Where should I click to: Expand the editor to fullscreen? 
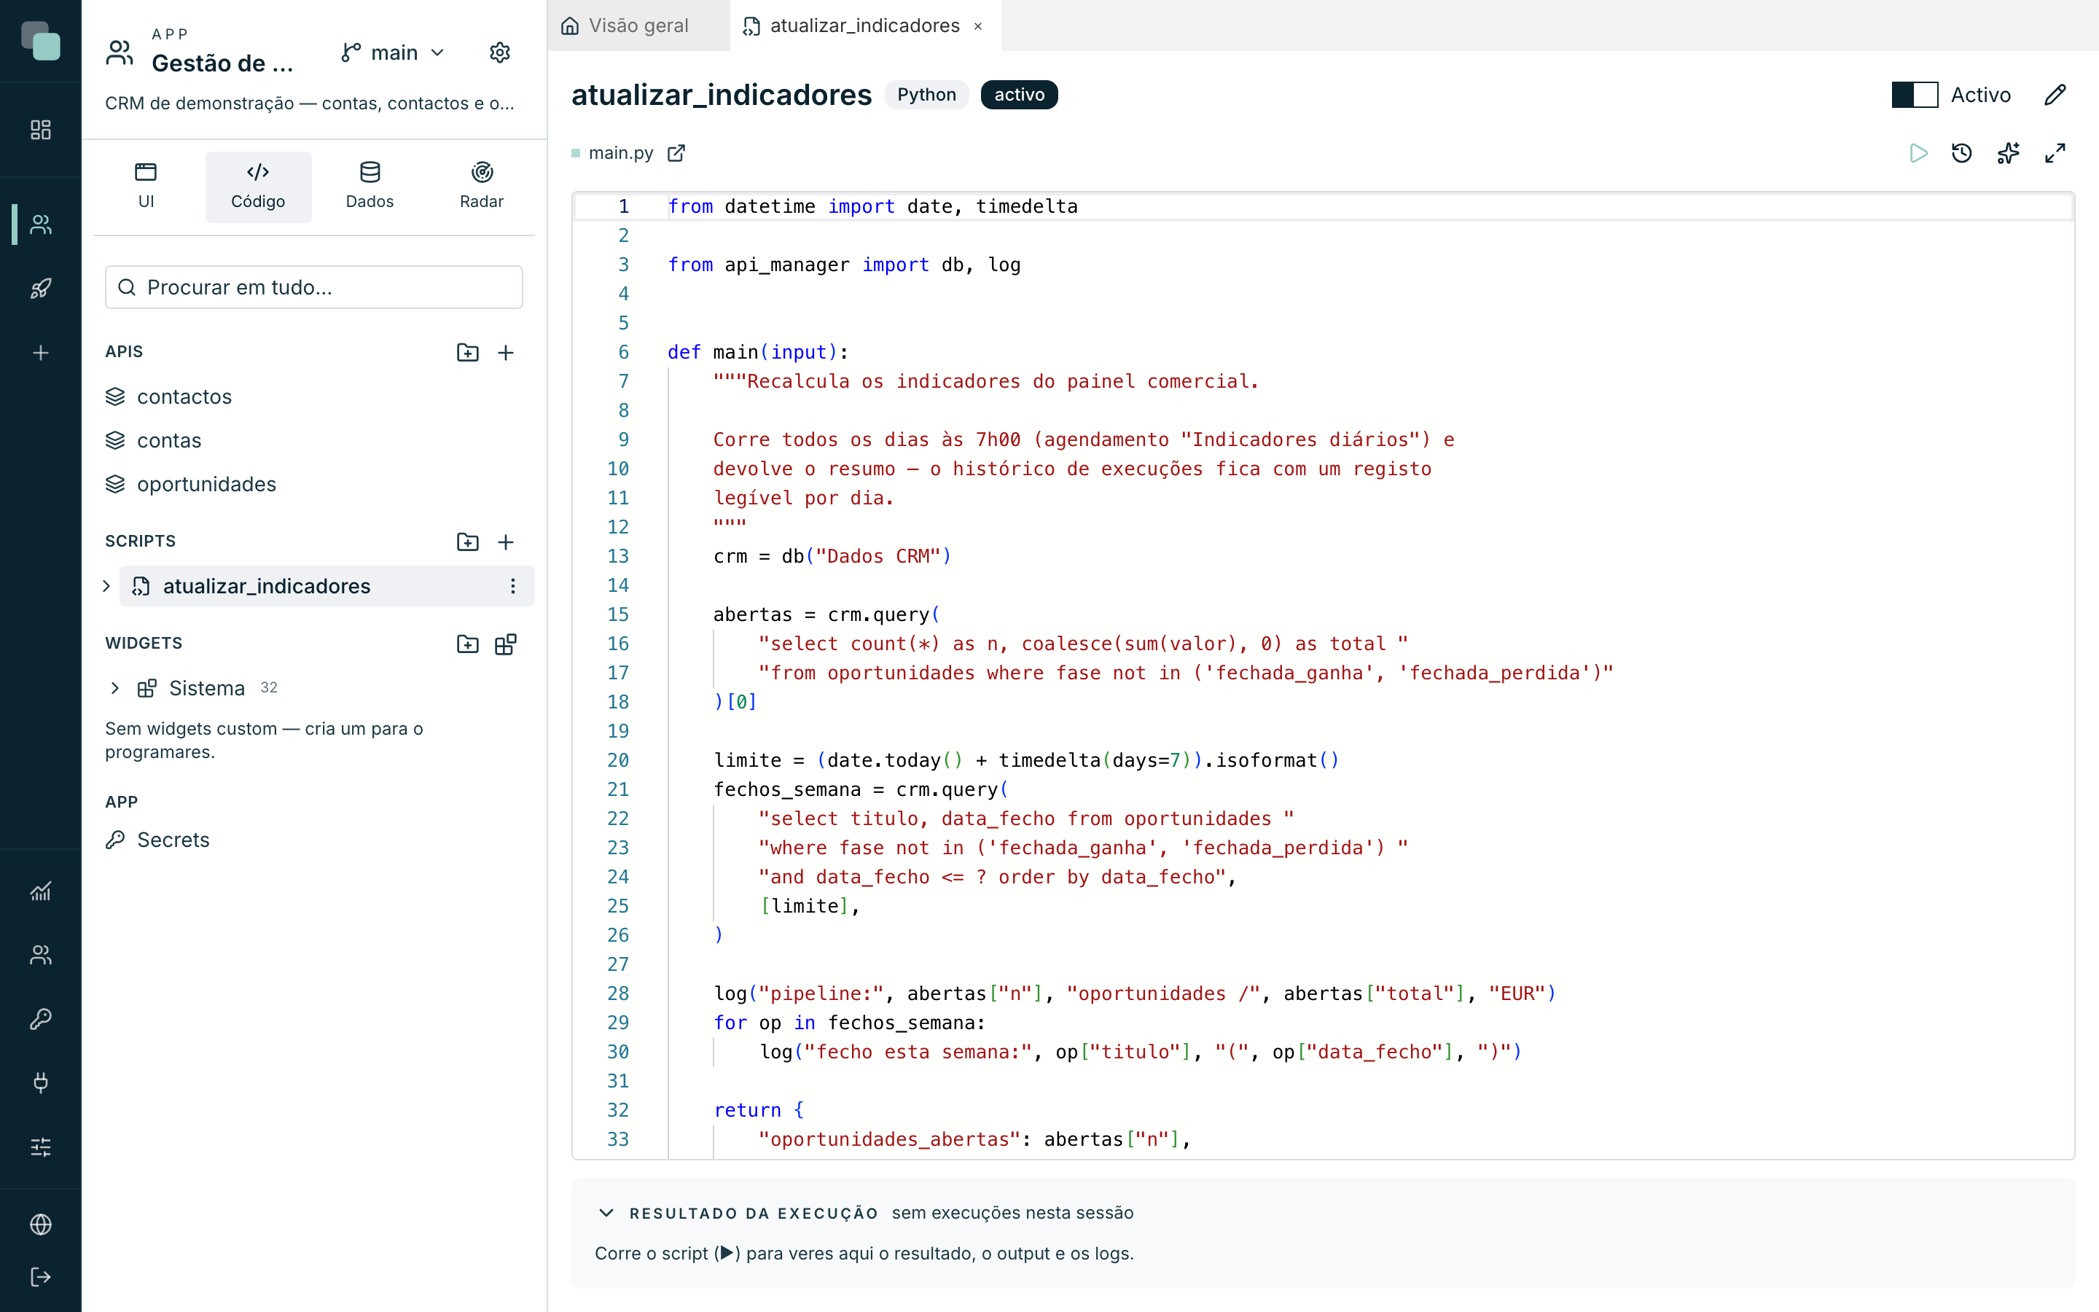click(2055, 154)
